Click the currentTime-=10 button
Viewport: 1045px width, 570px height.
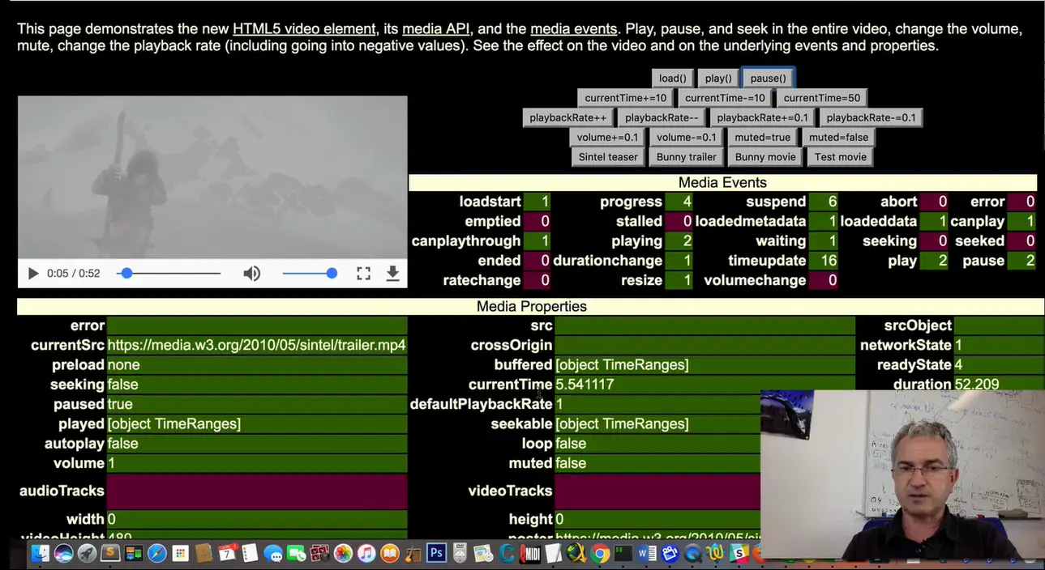pos(725,98)
